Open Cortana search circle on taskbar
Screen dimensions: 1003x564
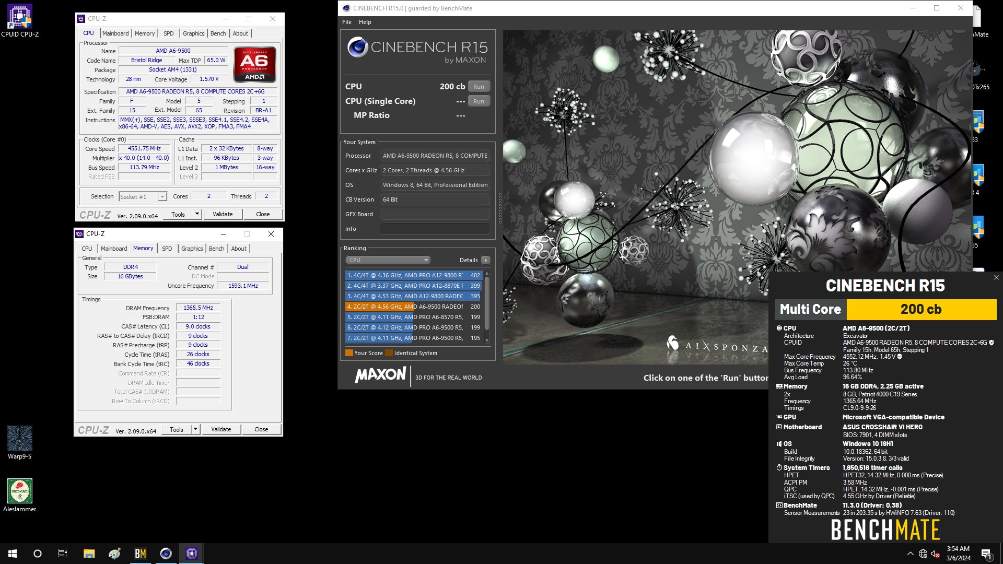coord(38,554)
